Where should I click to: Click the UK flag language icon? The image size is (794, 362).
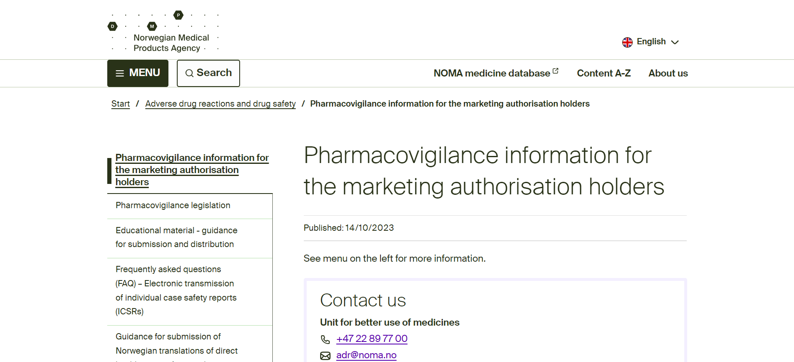tap(627, 42)
